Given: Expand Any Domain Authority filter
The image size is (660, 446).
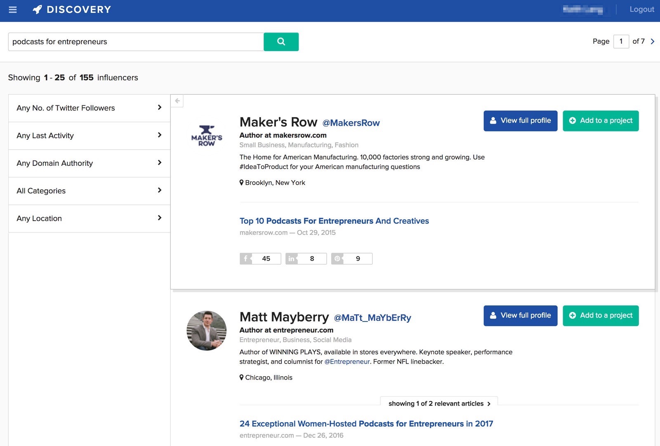Looking at the screenshot, I should coord(89,163).
